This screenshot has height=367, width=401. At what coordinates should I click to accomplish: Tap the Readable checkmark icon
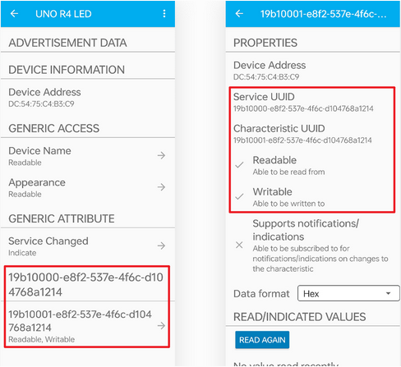tap(239, 165)
